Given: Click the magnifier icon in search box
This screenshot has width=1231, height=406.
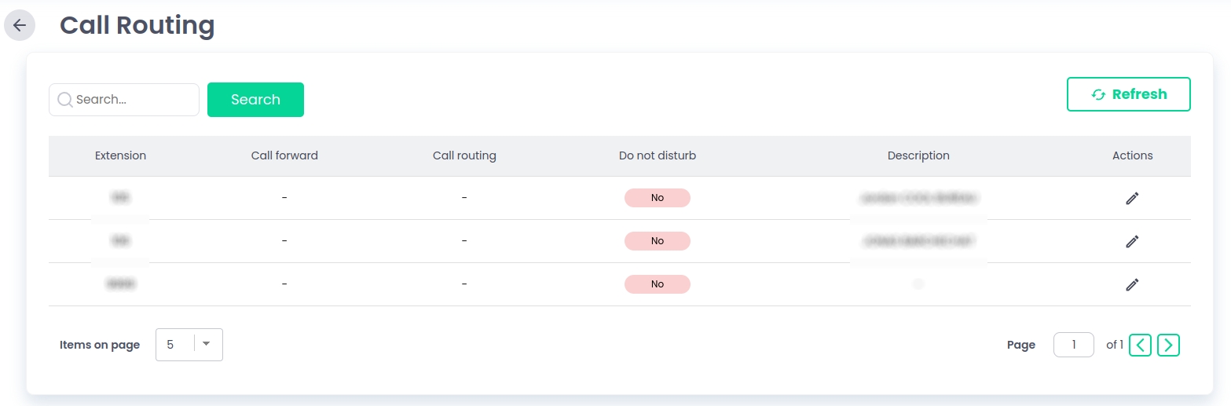Looking at the screenshot, I should pyautogui.click(x=65, y=100).
